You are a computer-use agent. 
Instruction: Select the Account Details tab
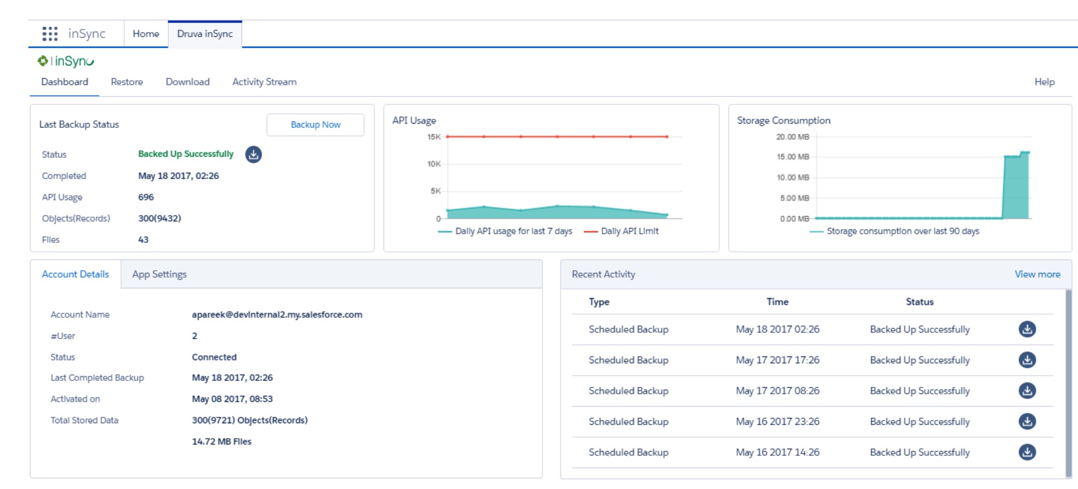76,274
